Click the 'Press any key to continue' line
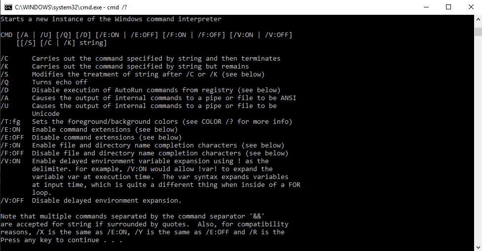The width and height of the screenshot is (482, 251). [x=61, y=240]
